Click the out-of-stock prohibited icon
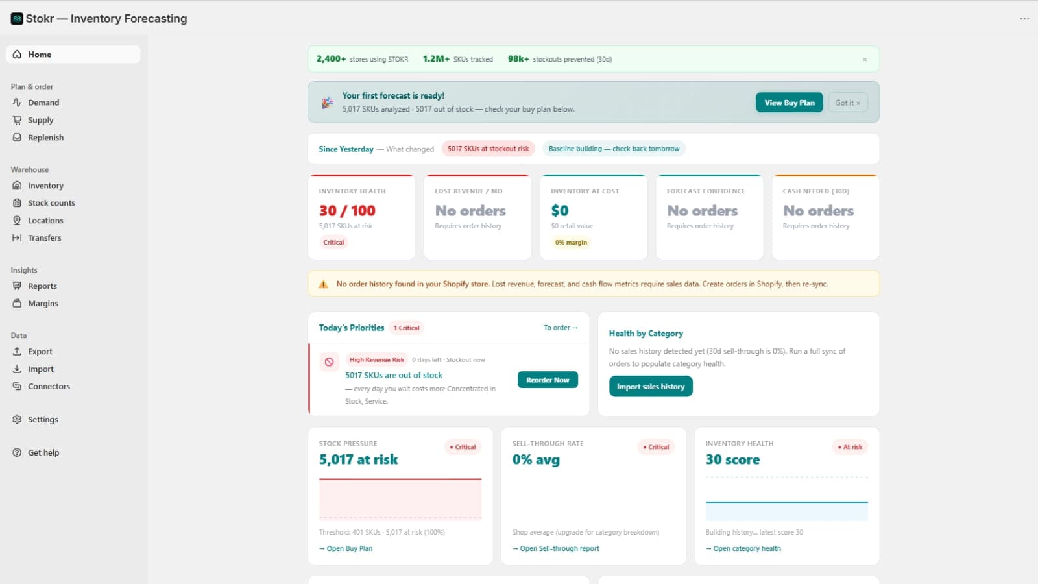 pos(330,362)
